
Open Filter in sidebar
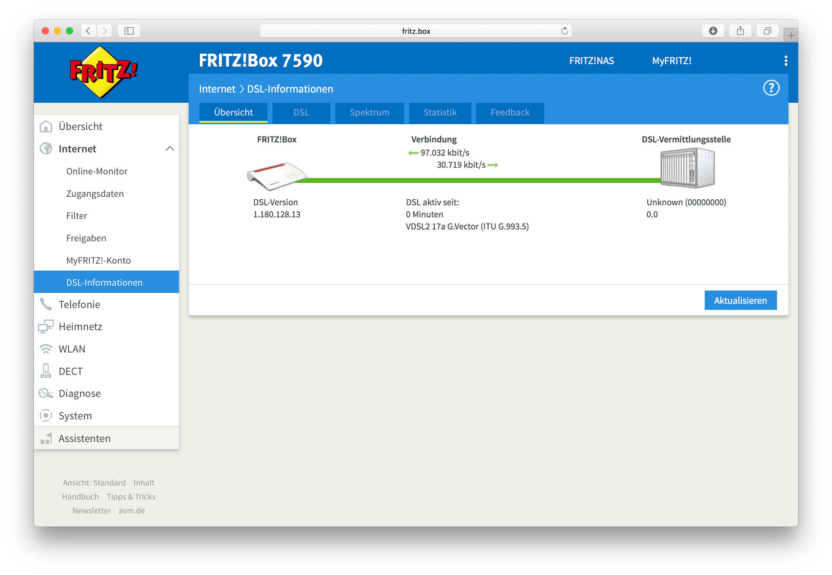click(106, 216)
